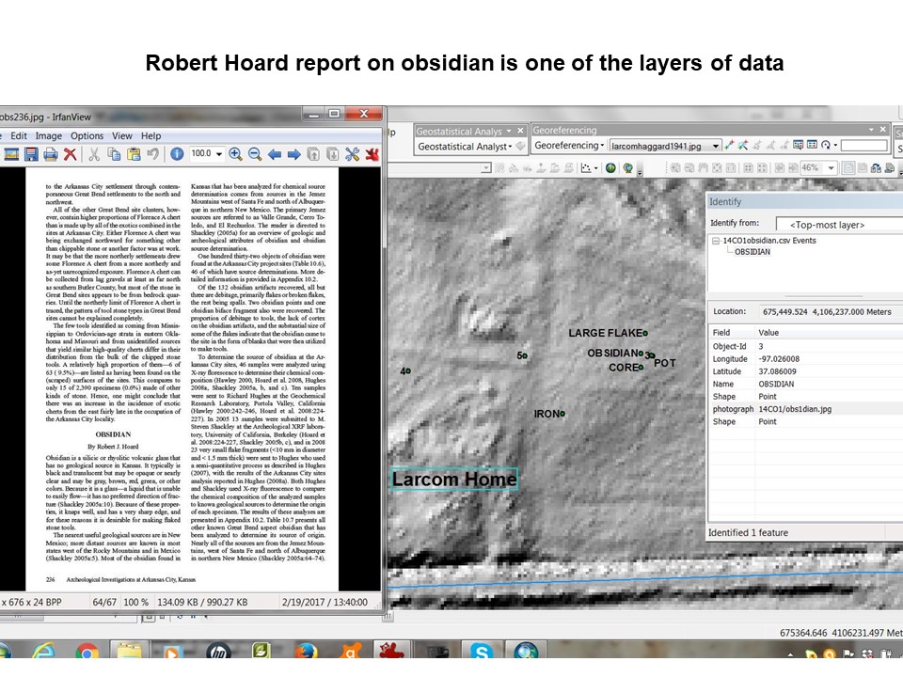
Task: Click the IrfanView save (floppy disk) icon
Action: point(31,154)
